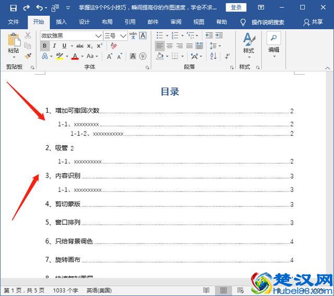Image resolution: width=334 pixels, height=296 pixels.
Task: Click the paragraph shading paint bucket
Action: coord(160,56)
